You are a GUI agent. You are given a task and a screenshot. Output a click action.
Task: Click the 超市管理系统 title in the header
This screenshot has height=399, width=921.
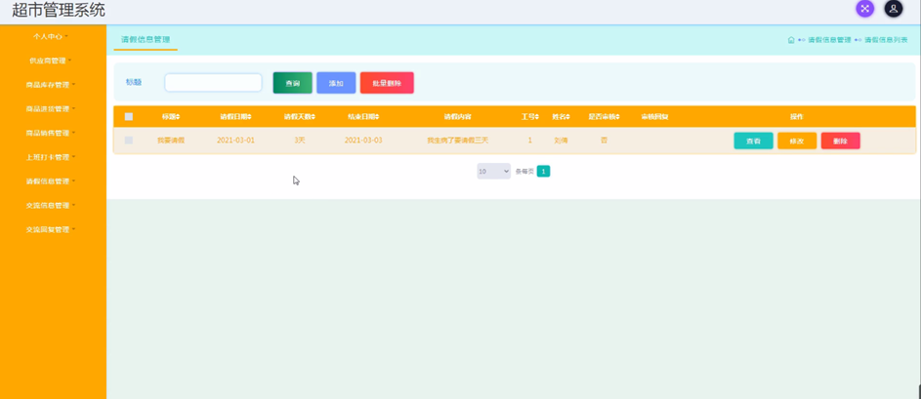(x=59, y=10)
